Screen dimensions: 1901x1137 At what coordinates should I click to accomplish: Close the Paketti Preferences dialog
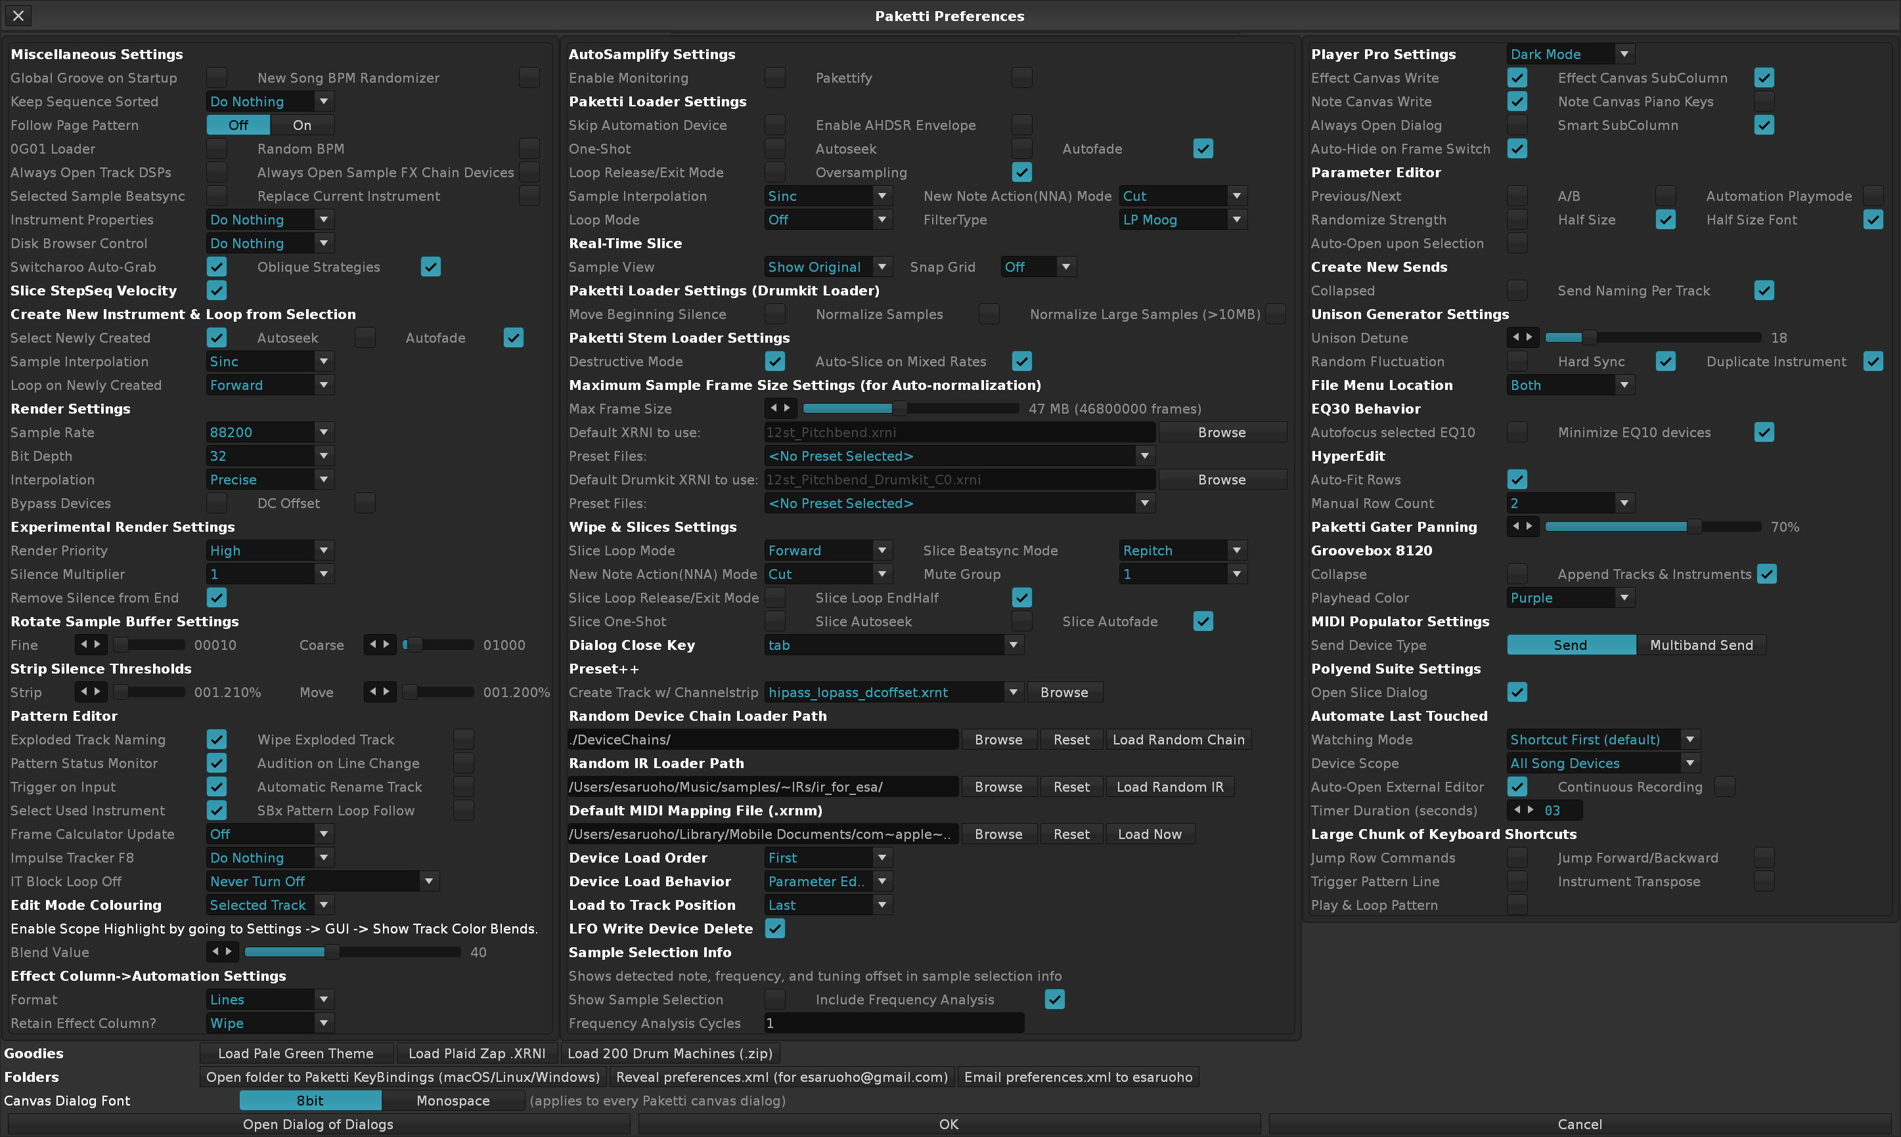tap(18, 15)
